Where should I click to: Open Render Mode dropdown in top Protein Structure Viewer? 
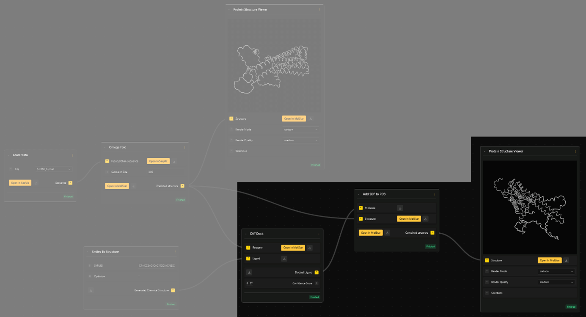pos(300,130)
